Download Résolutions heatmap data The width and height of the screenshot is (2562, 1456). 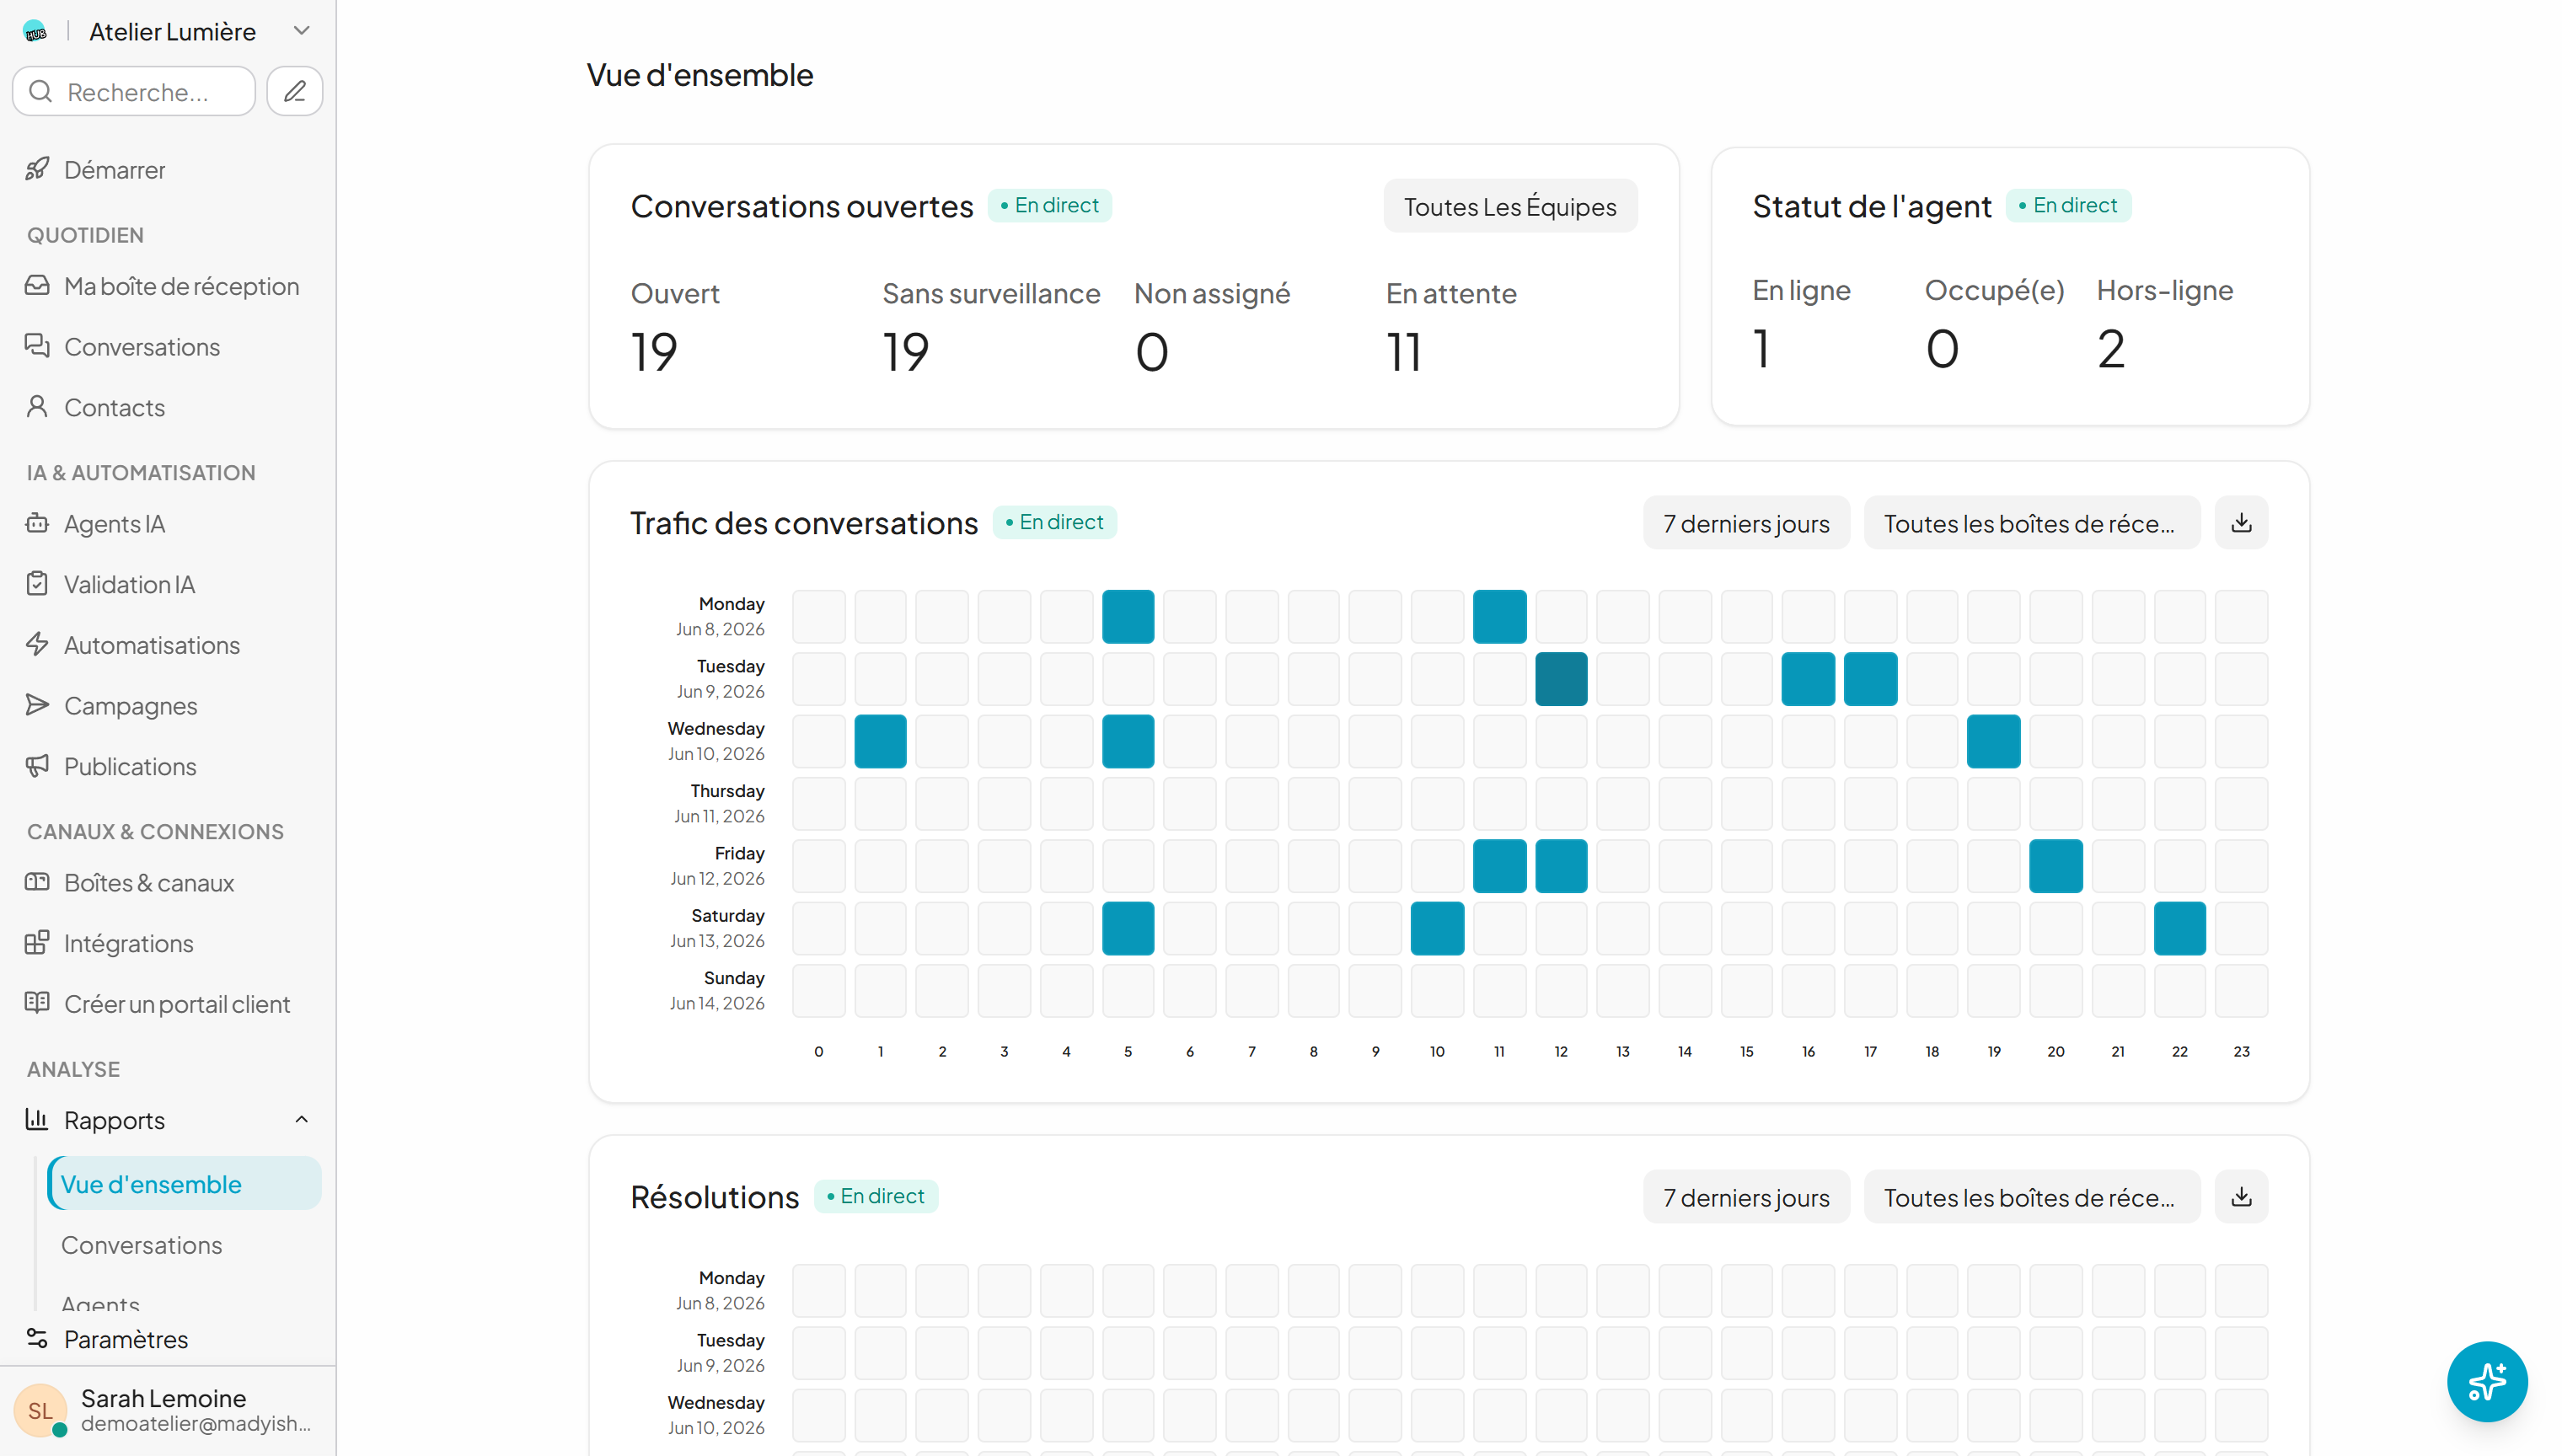click(x=2241, y=1197)
